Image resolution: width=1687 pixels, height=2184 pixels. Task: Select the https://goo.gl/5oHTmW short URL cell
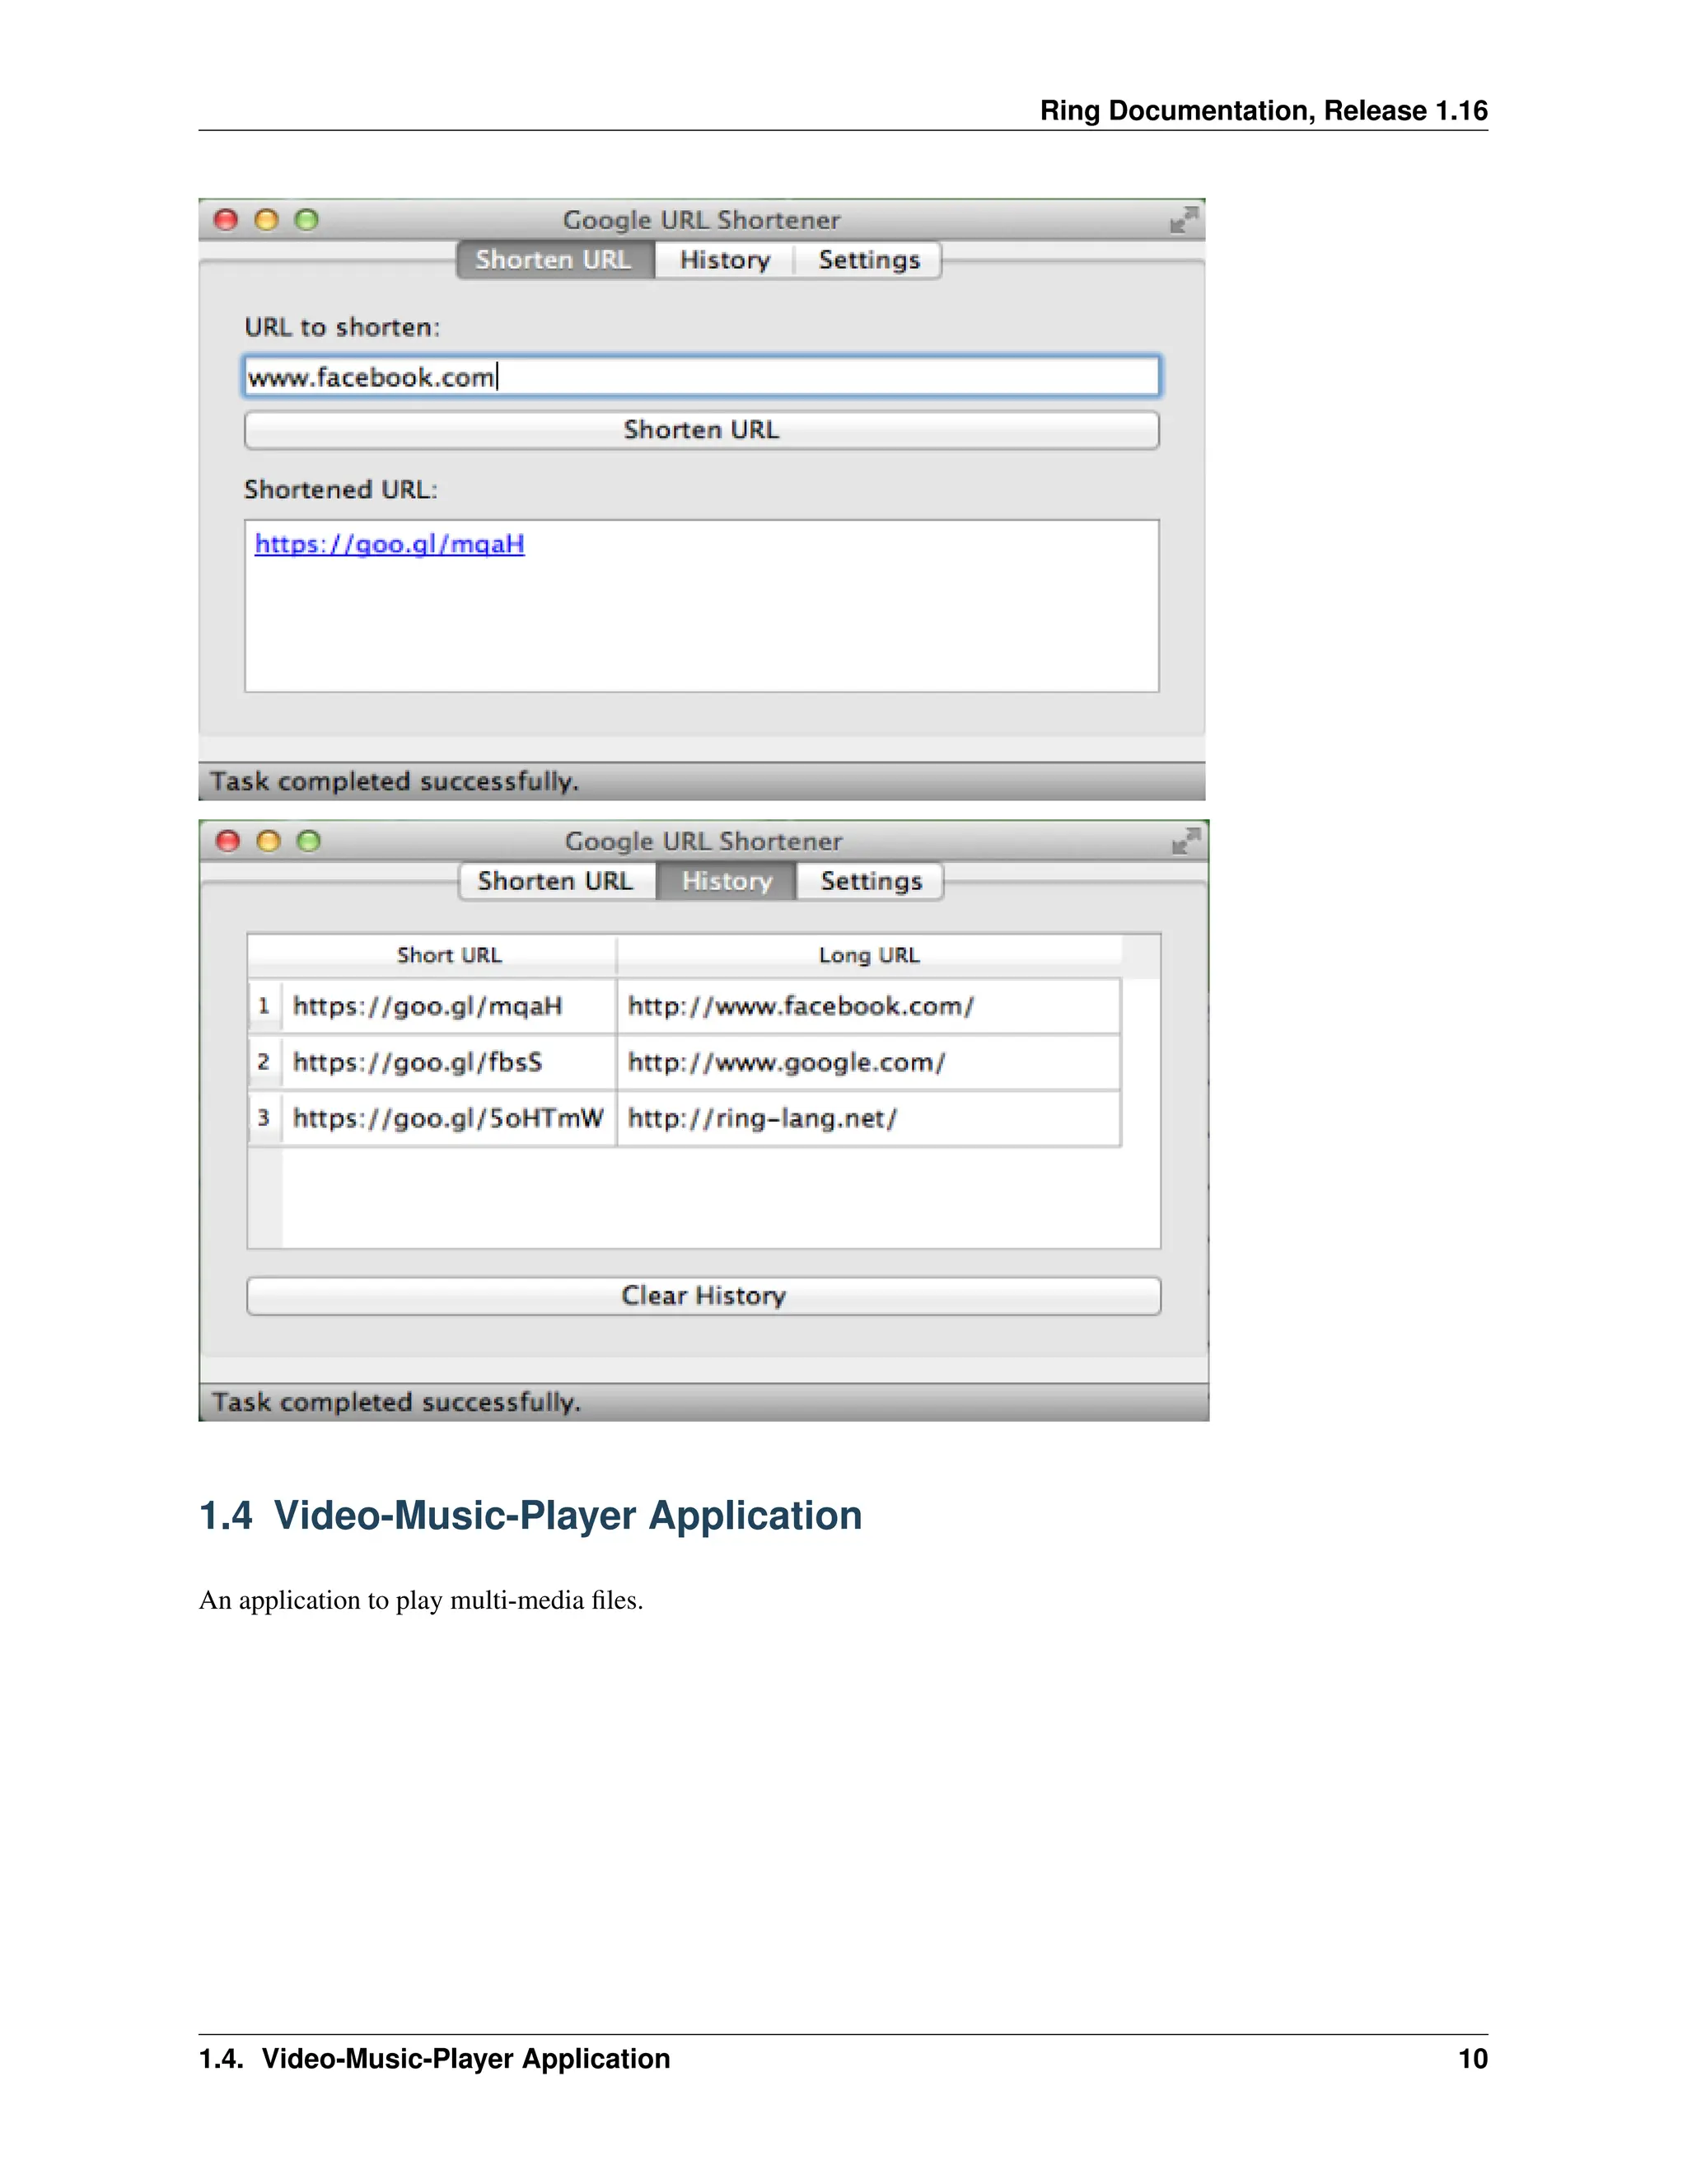pos(448,1118)
